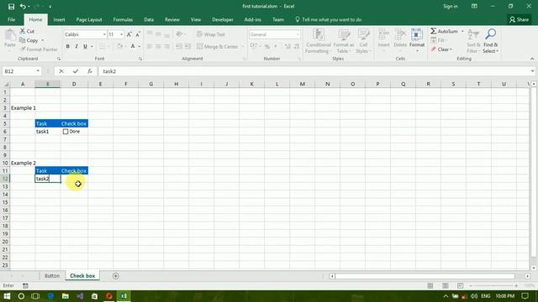
Task: Expand the Name Box dropdown
Action: point(38,71)
